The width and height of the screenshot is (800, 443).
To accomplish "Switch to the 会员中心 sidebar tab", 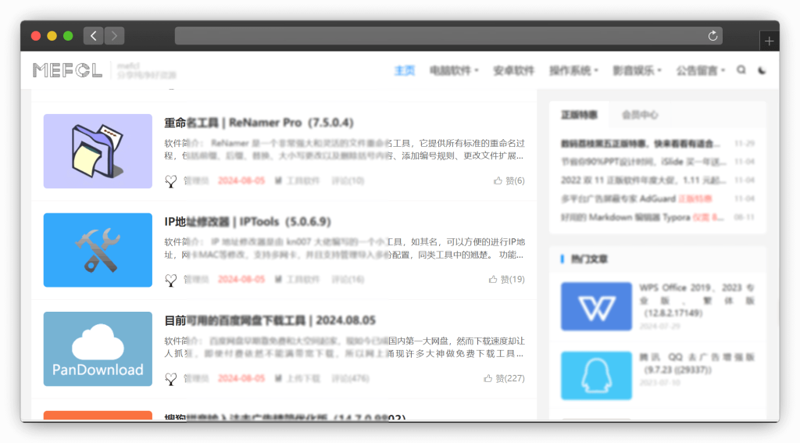I will pos(640,115).
